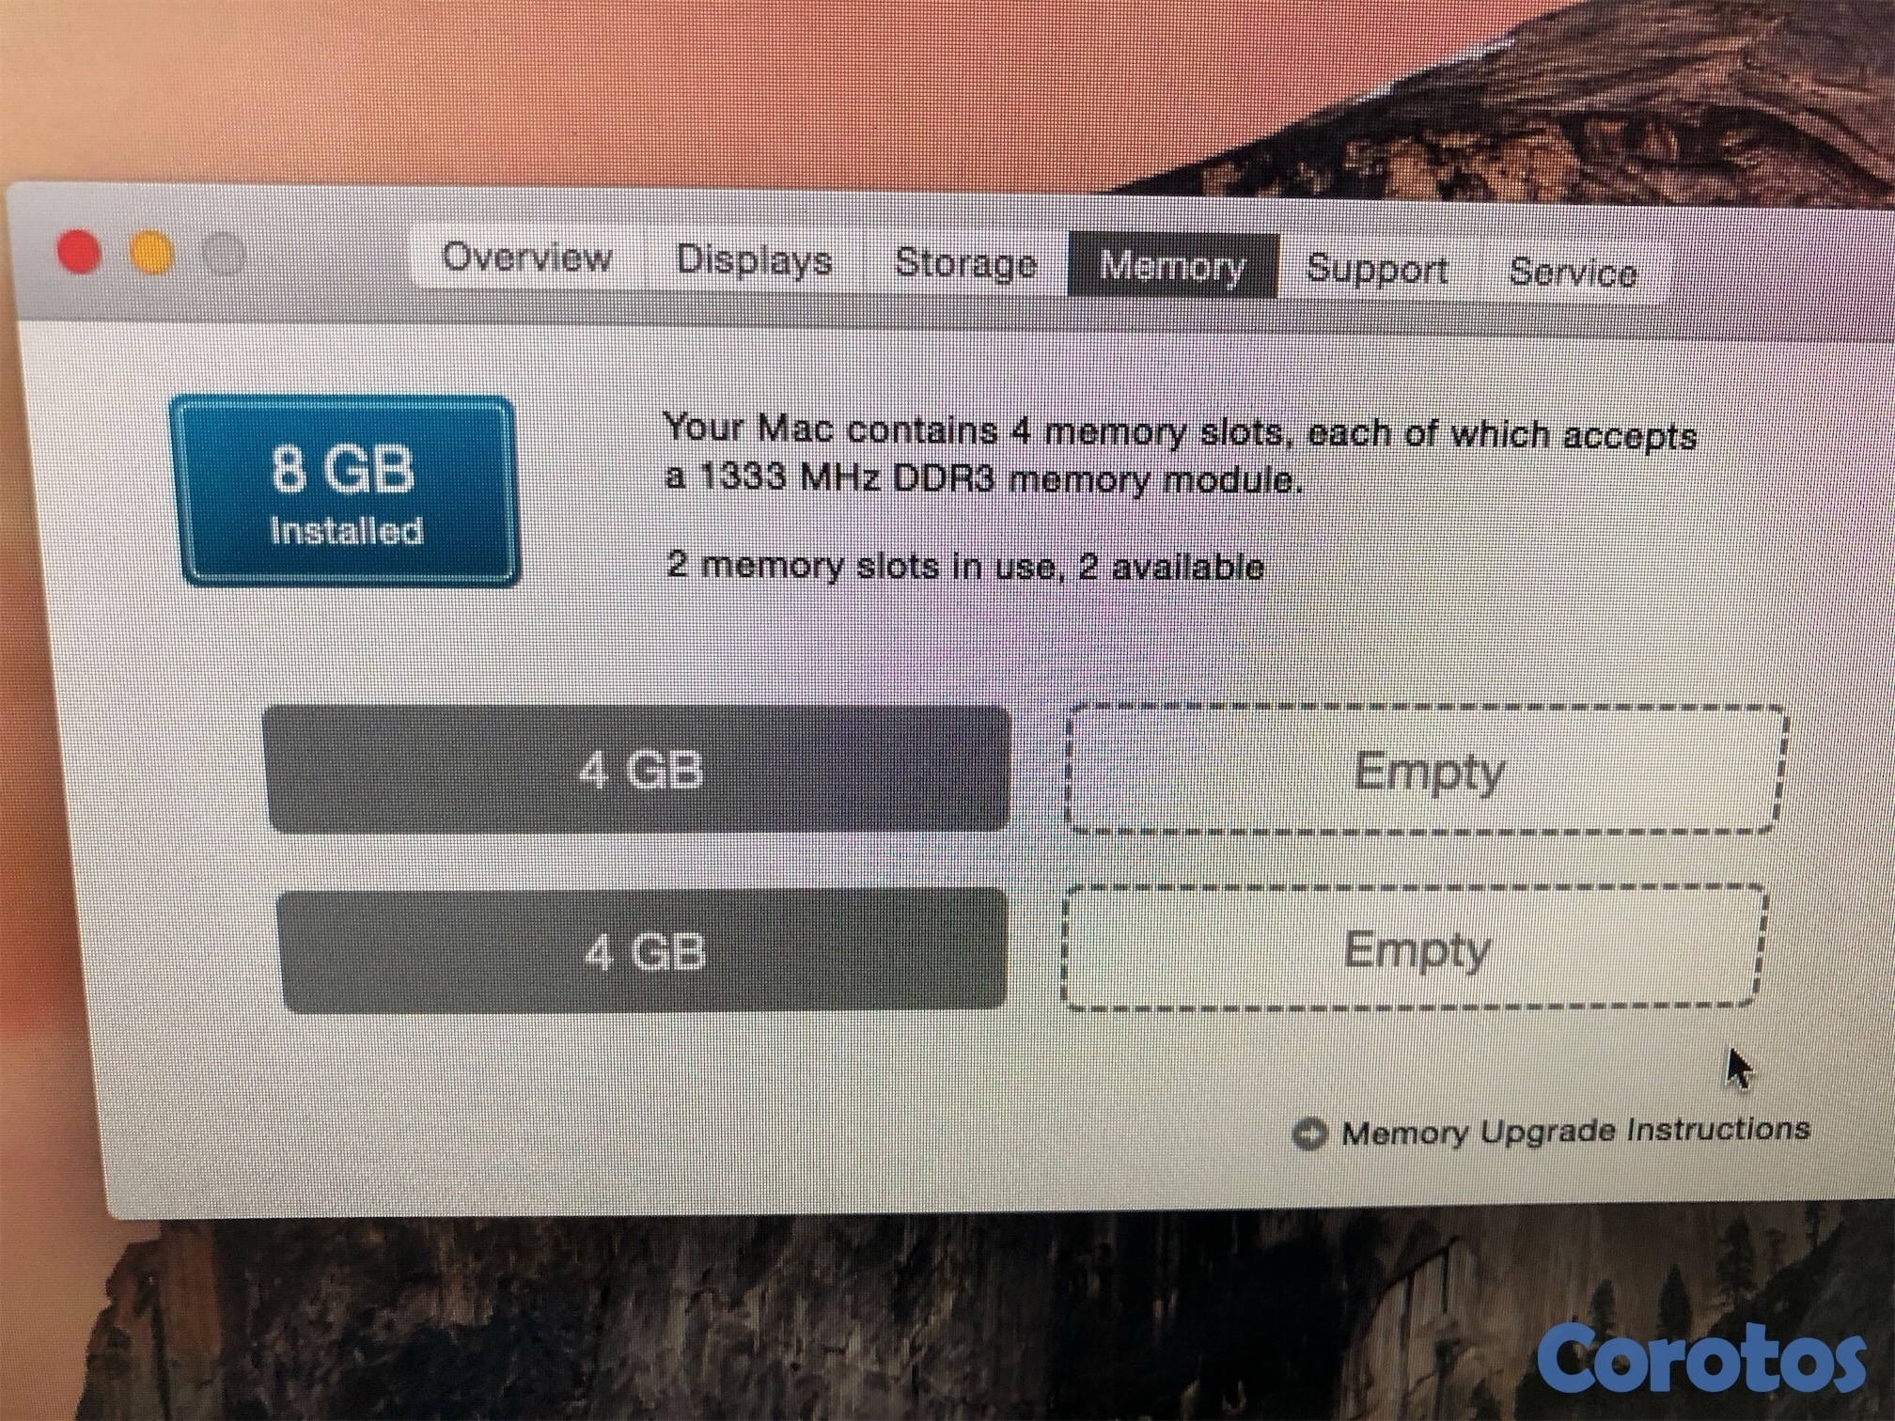Click the '2 memory slots in use' text
The image size is (1895, 1421).
coord(964,566)
